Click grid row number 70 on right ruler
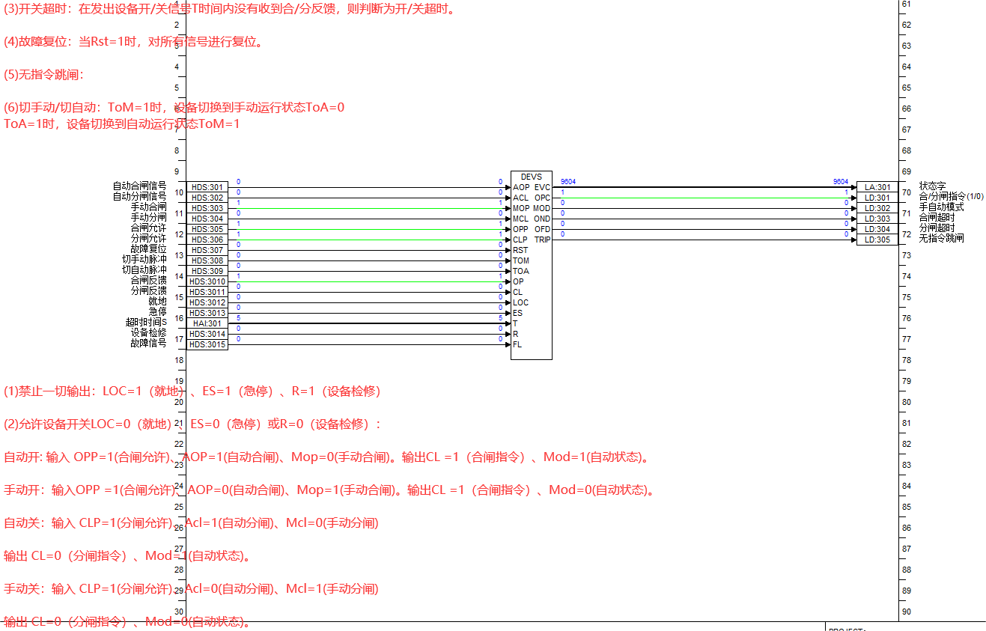Screen dimensions: 986x631 (905, 192)
